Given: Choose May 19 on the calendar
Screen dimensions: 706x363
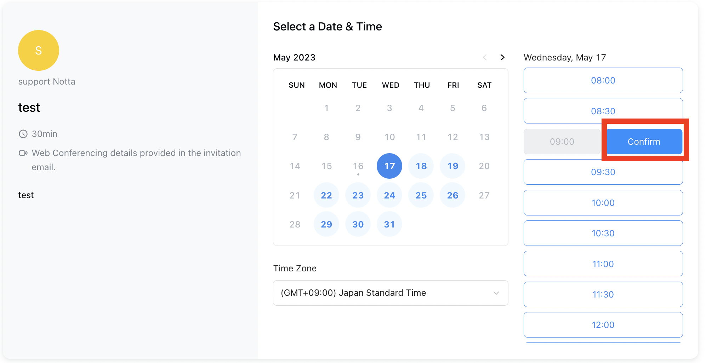Looking at the screenshot, I should [x=452, y=166].
